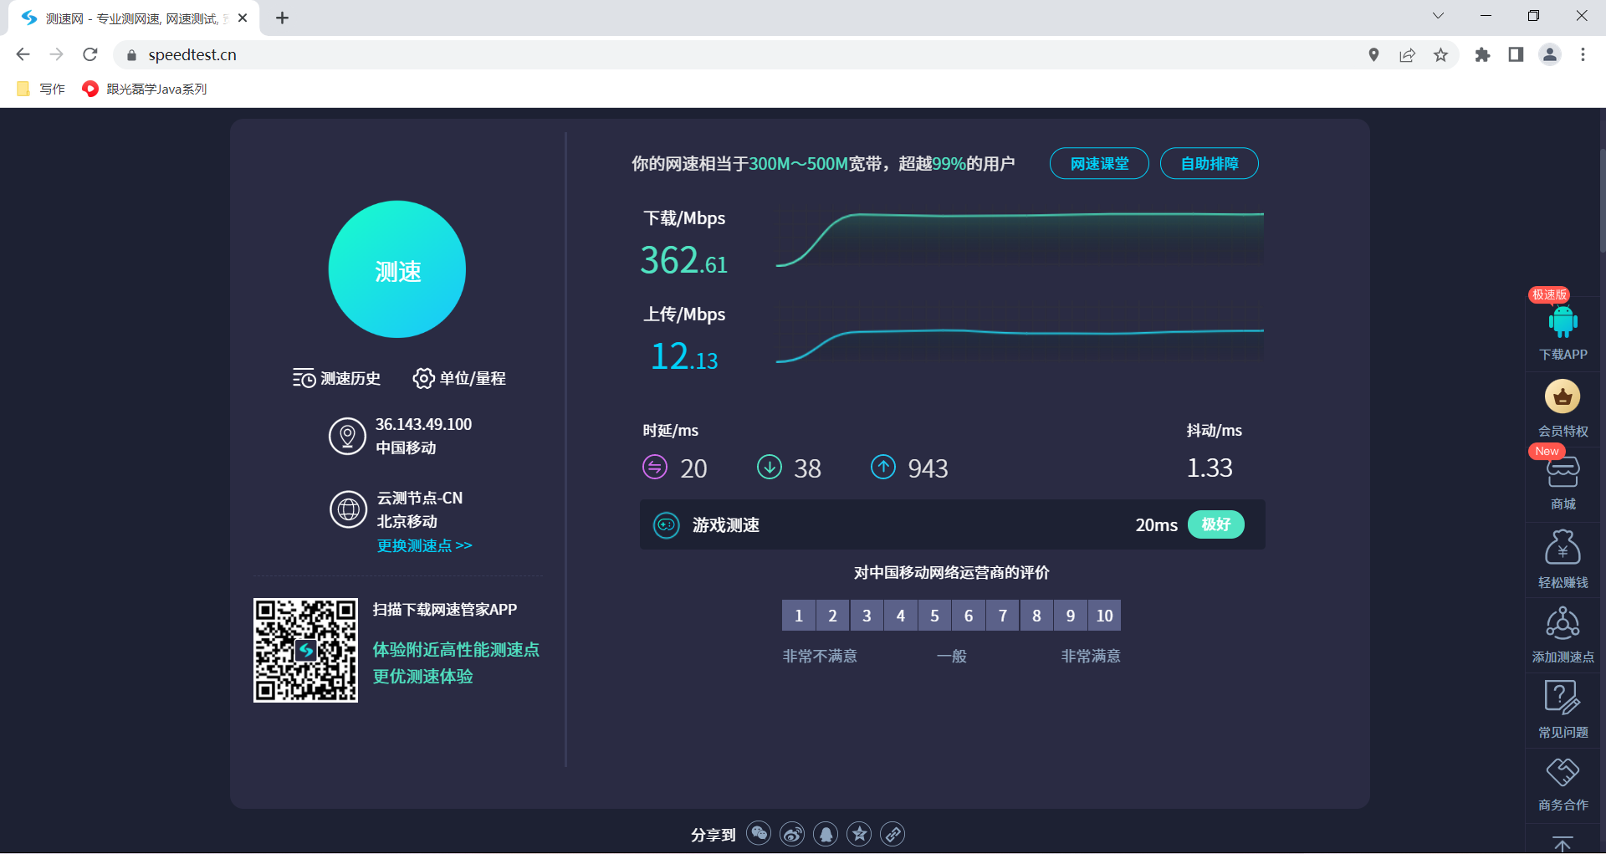1606x854 pixels.
Task: Open Chrome profile avatar menu
Action: [1550, 55]
